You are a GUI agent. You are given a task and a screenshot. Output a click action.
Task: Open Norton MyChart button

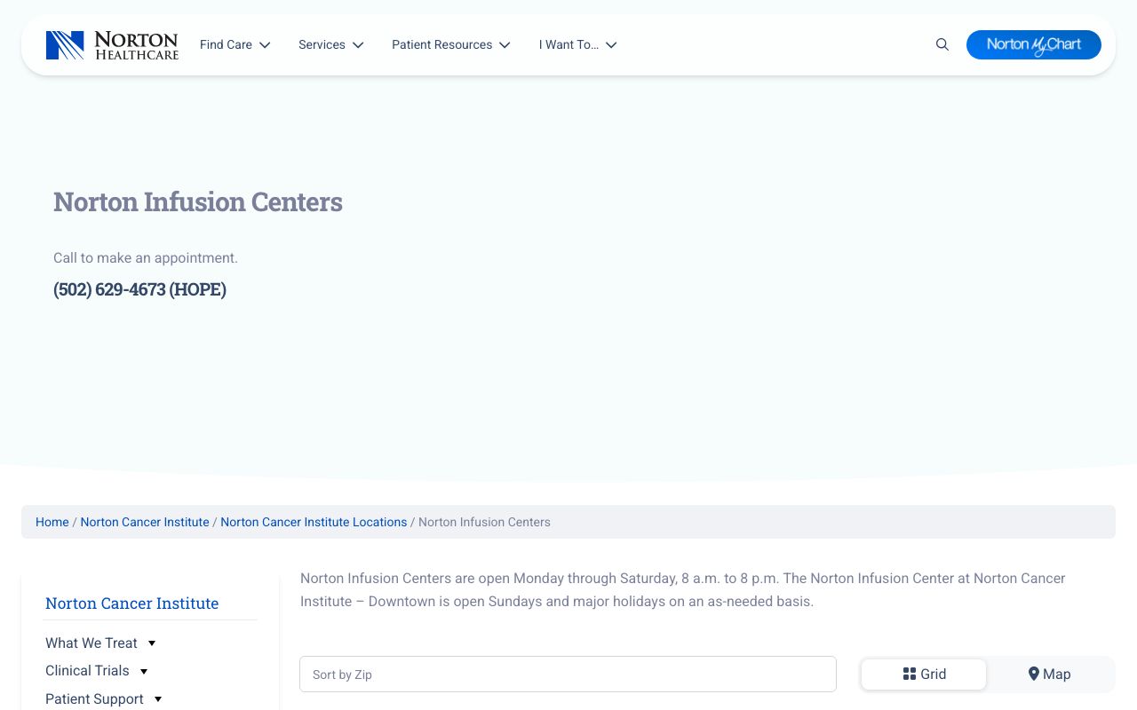1033,44
